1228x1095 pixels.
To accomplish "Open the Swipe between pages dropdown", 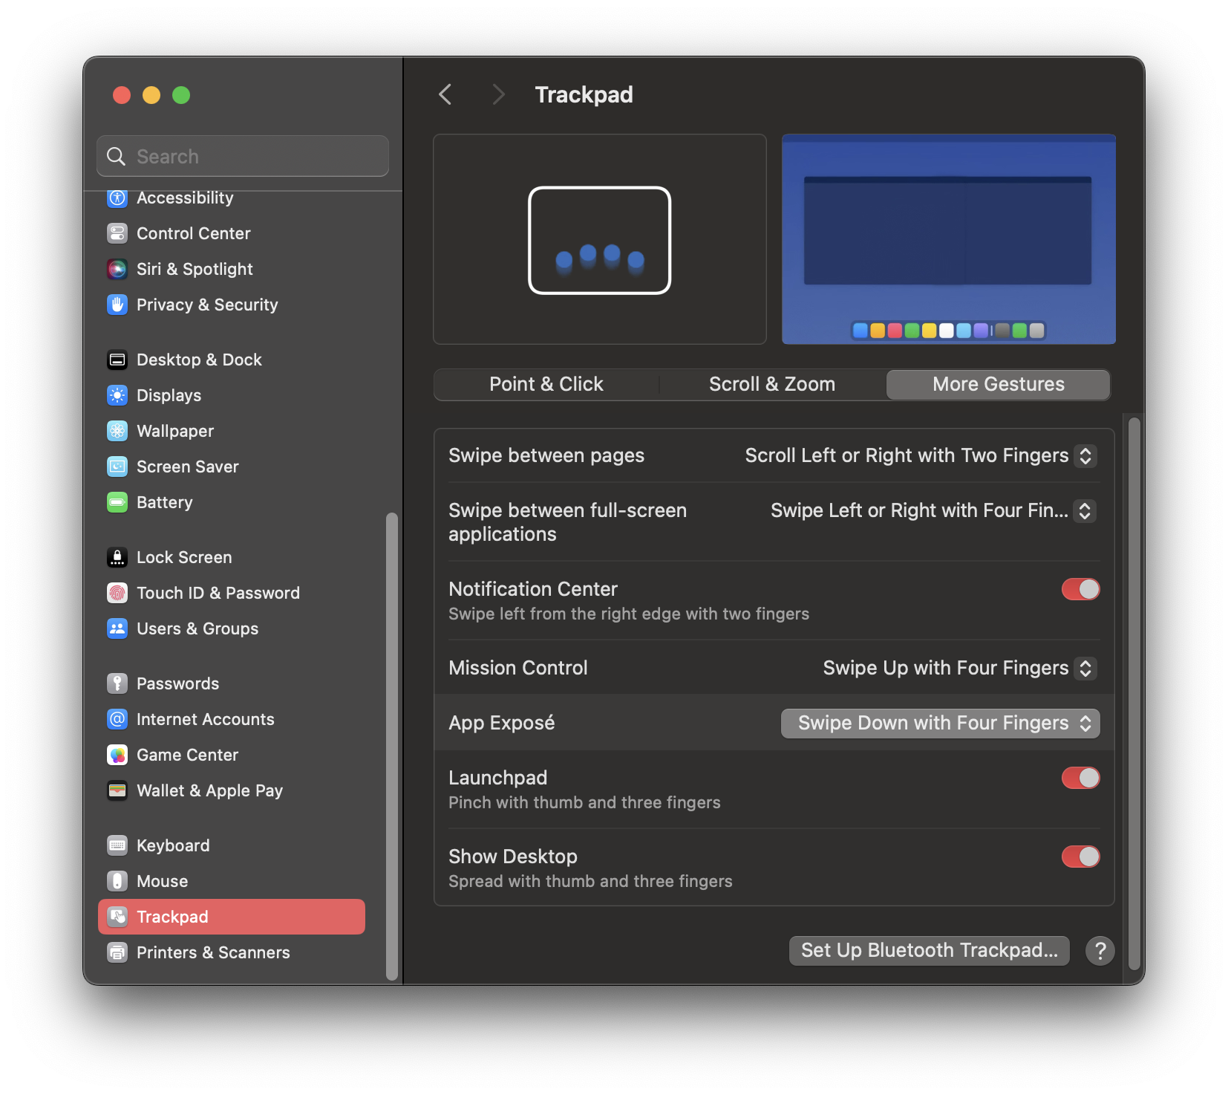I will coord(921,455).
